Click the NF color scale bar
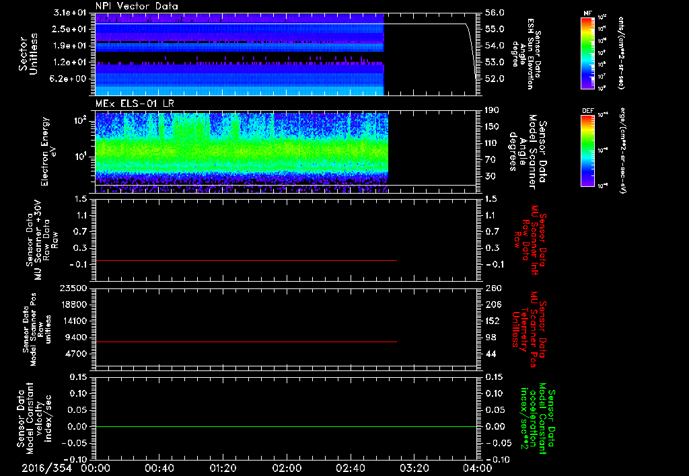689x476 pixels. pos(588,53)
